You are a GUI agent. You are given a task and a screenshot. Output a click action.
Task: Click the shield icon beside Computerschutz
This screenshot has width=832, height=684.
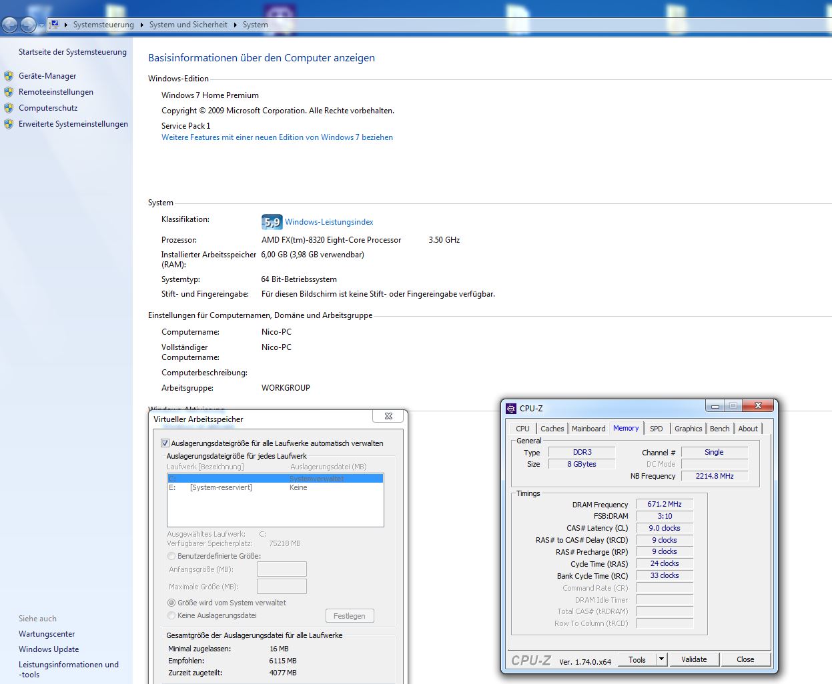(x=9, y=108)
